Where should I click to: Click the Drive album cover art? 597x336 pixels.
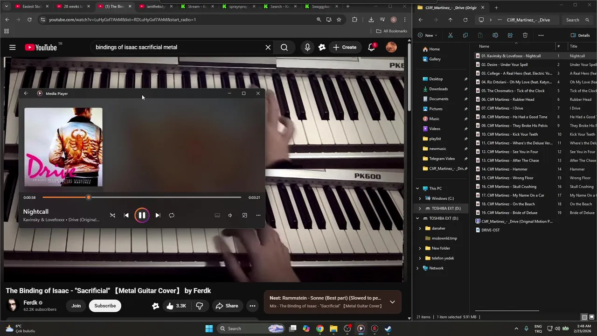tap(63, 147)
